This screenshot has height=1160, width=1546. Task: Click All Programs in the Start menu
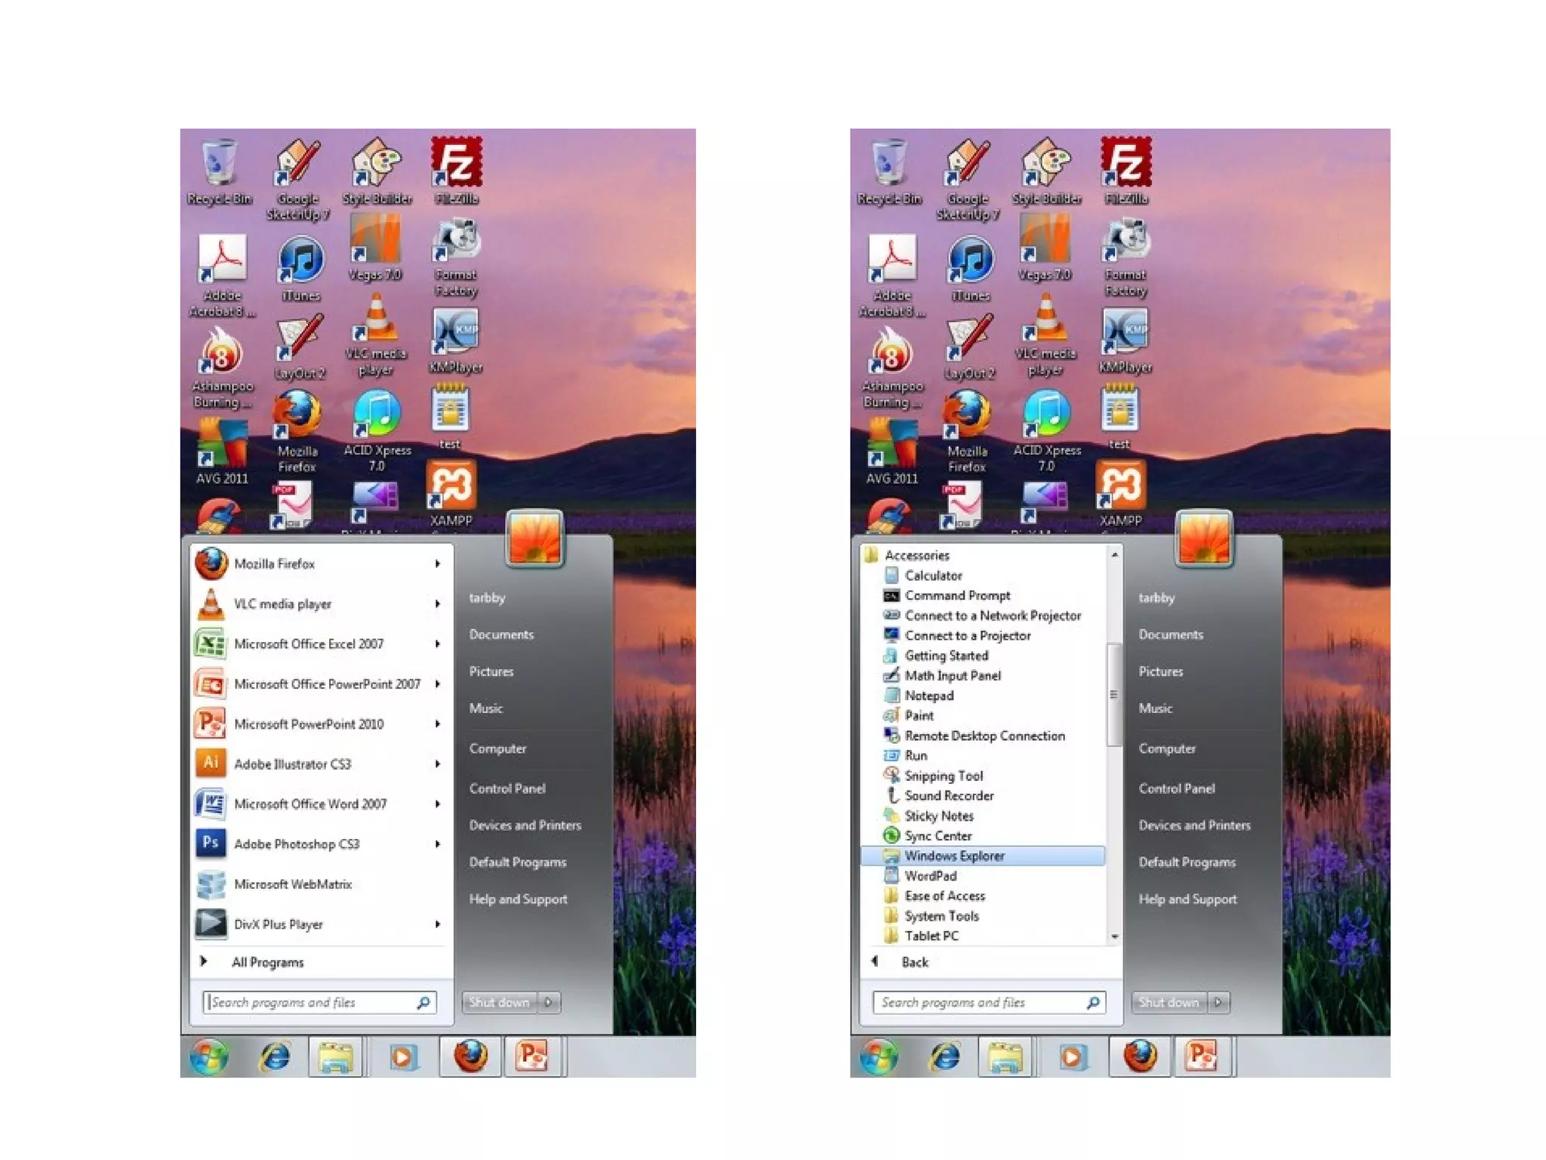click(x=267, y=962)
